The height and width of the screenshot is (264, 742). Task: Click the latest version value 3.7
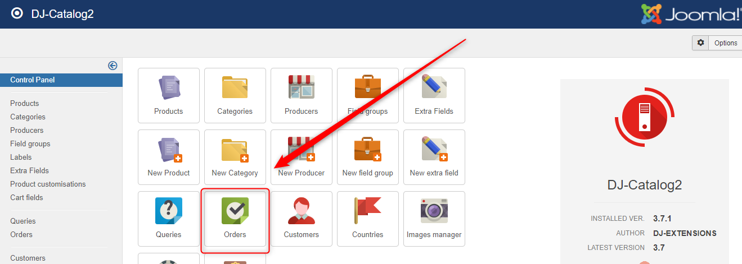[x=659, y=248]
